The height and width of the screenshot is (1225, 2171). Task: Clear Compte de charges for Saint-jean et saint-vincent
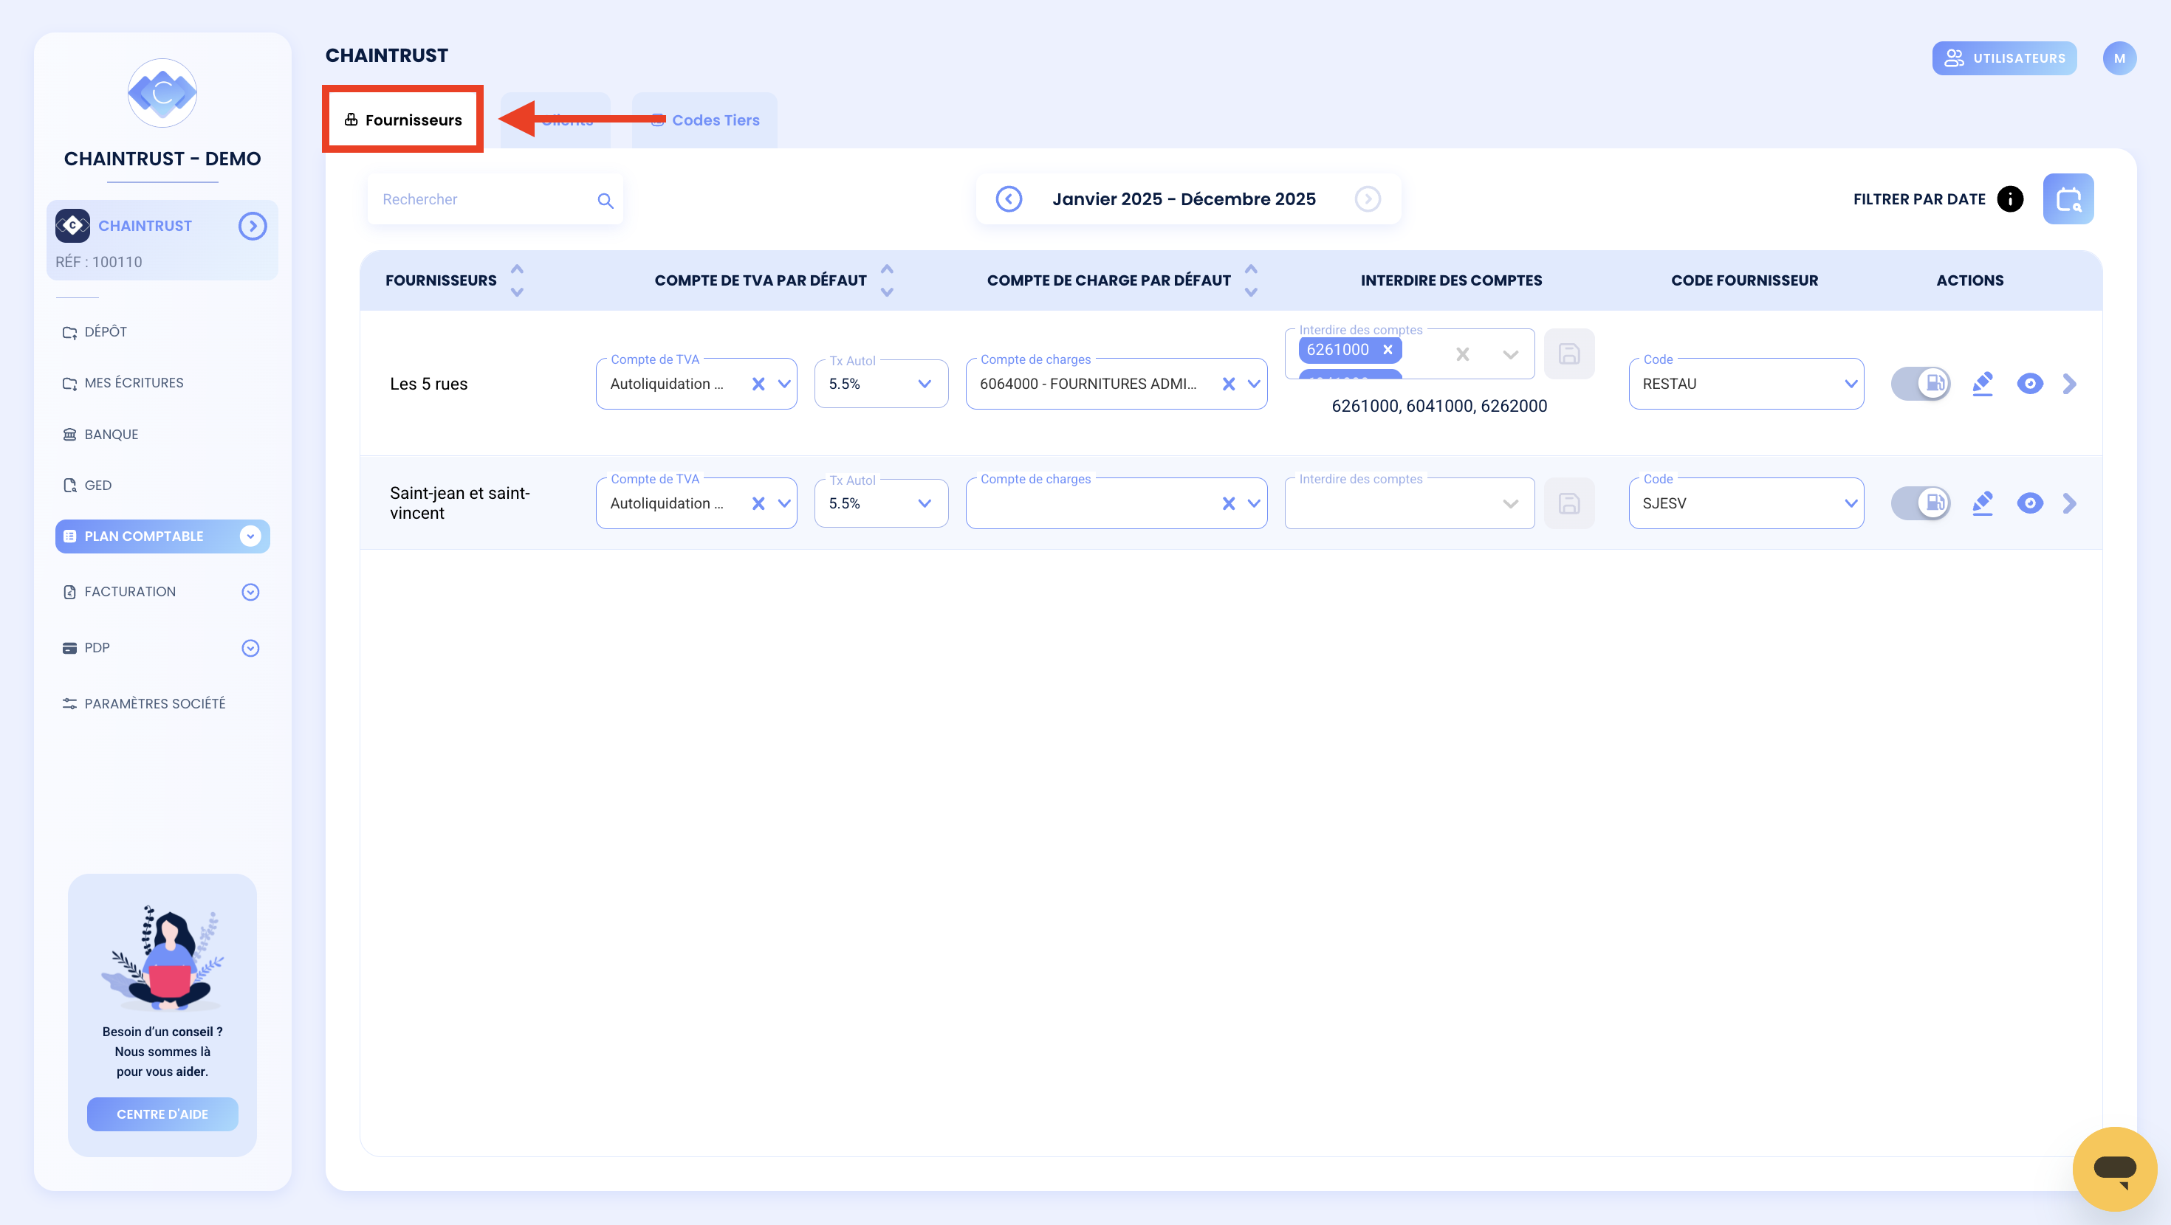coord(1228,504)
